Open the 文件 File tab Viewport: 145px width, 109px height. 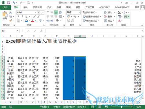click(5, 7)
